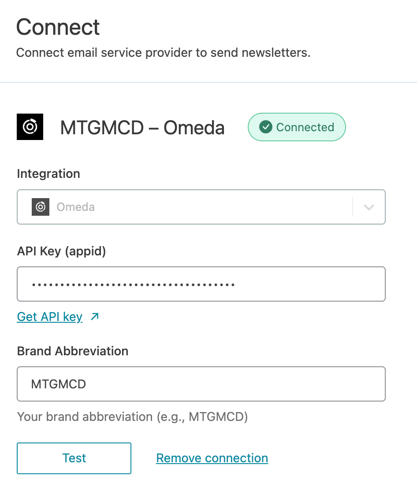Click the Omeda text in the Integration selector
Viewport: 417px width, 494px height.
click(76, 207)
